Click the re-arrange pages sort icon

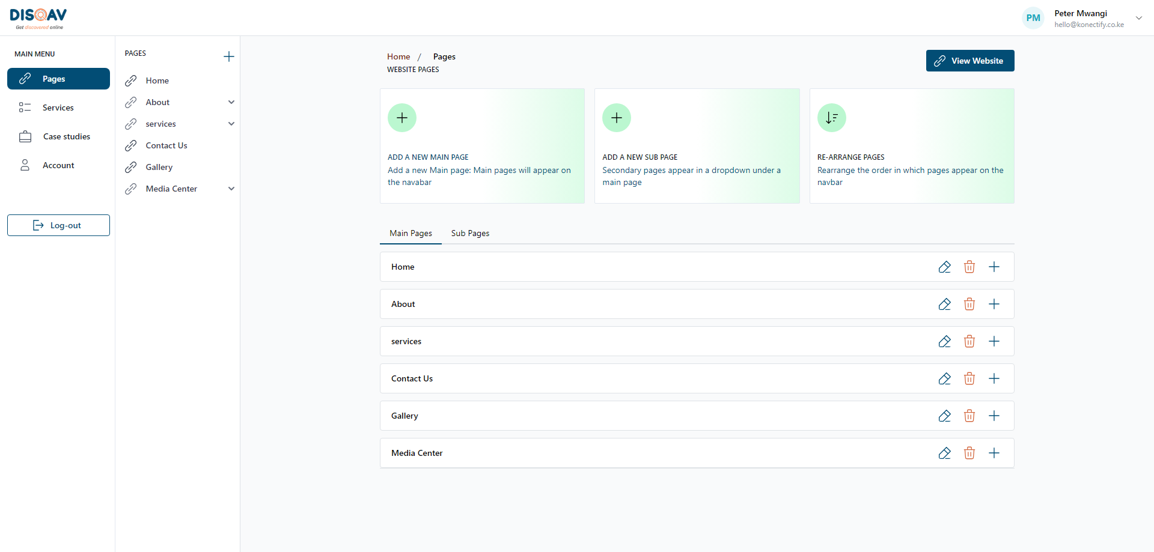(831, 118)
